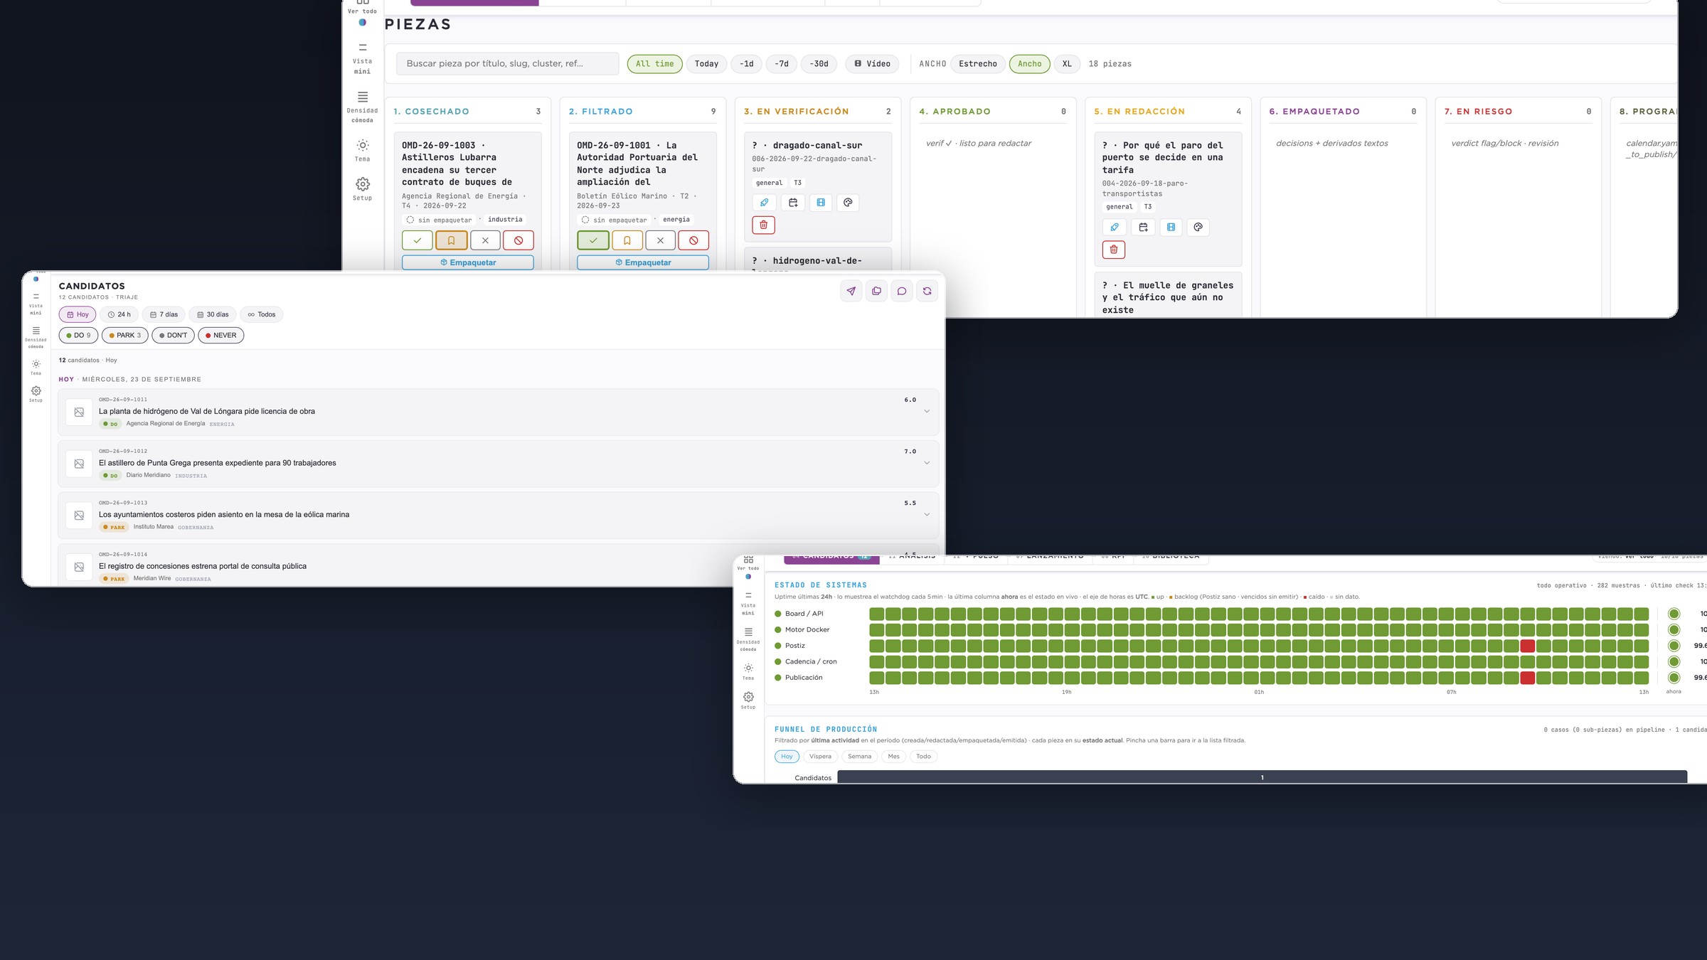Open Setup in the Estado de Sistemas sidebar

click(x=748, y=700)
